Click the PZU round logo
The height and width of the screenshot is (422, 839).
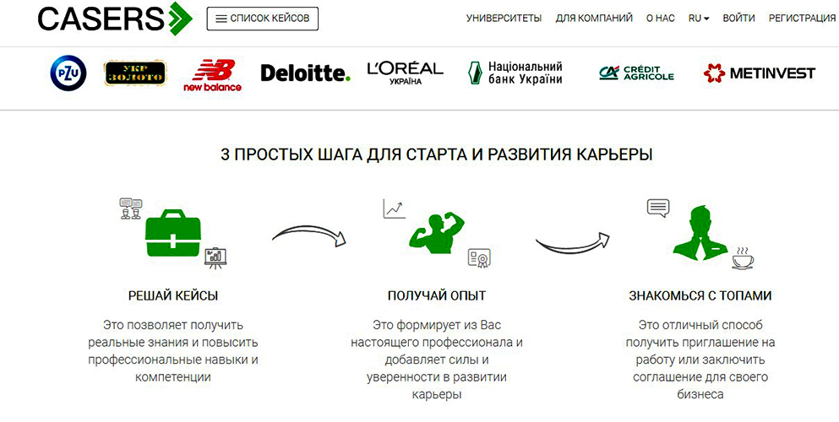pos(68,73)
